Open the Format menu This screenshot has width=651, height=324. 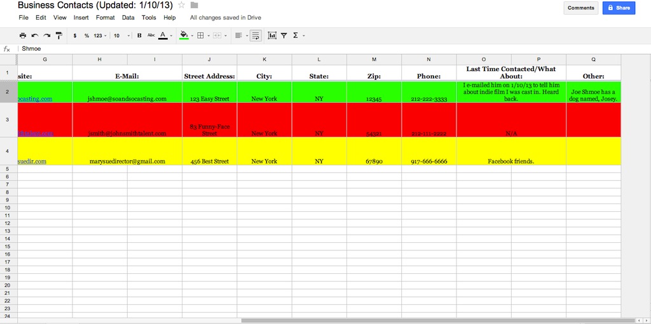click(x=105, y=18)
